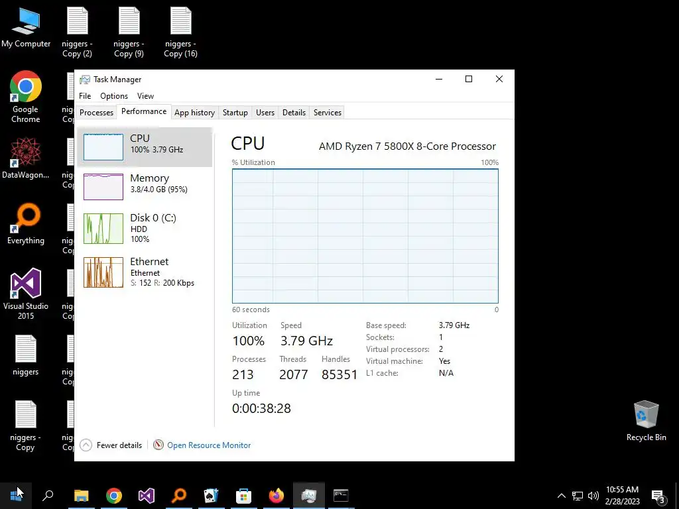679x509 pixels.
Task: Select the My Computer desktop icon
Action: 26,27
